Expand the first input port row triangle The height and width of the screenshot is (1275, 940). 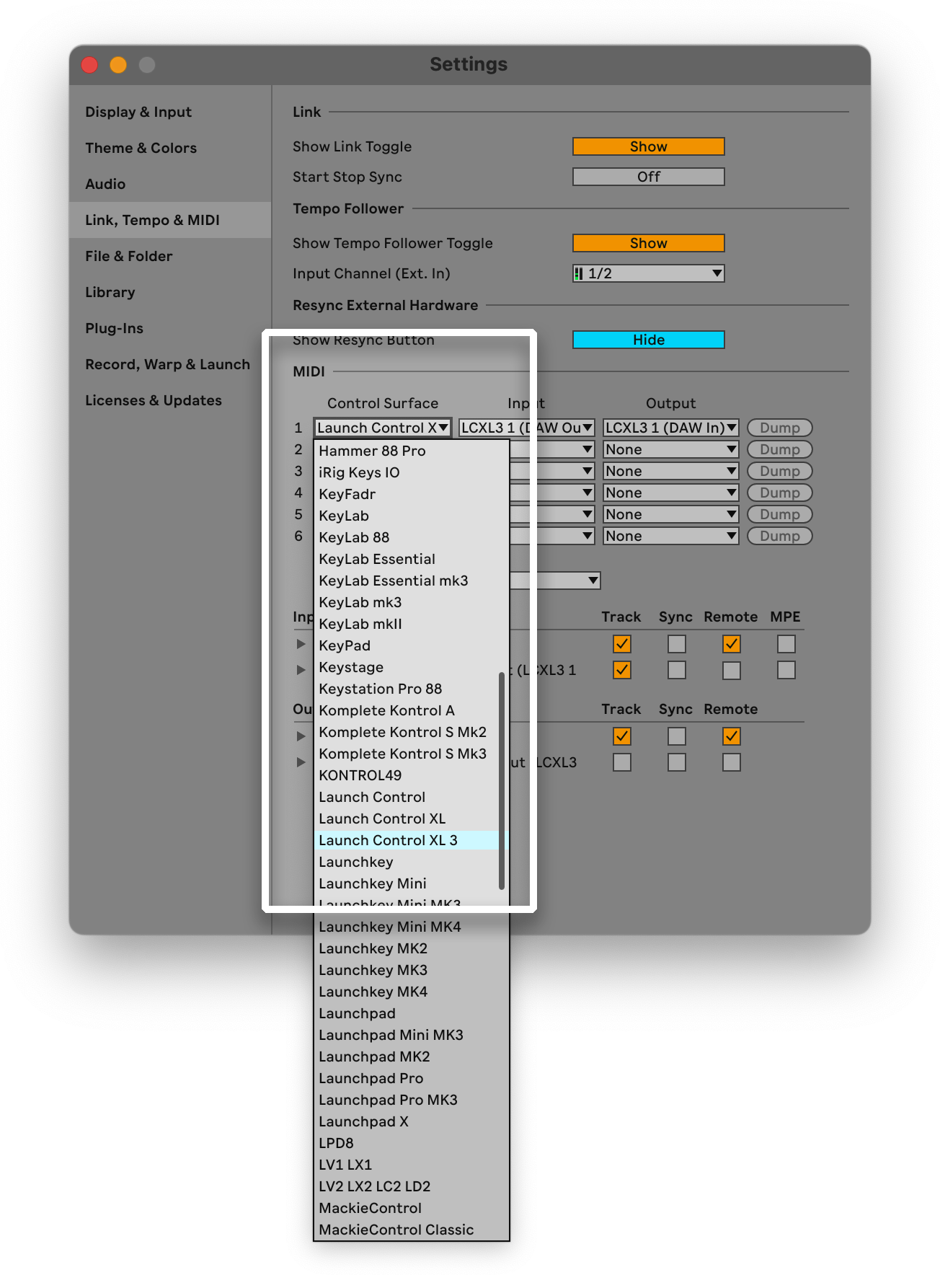pyautogui.click(x=301, y=644)
